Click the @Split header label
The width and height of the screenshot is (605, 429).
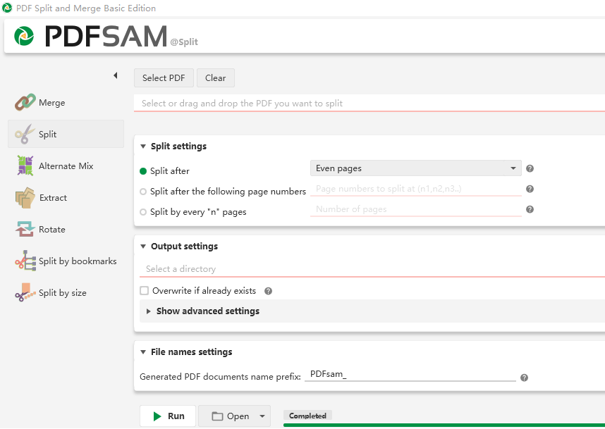[x=184, y=42]
